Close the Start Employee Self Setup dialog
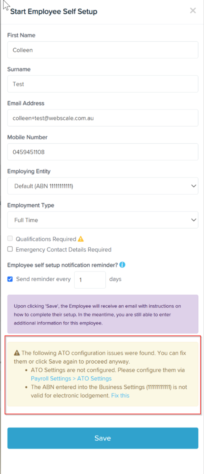 (193, 11)
